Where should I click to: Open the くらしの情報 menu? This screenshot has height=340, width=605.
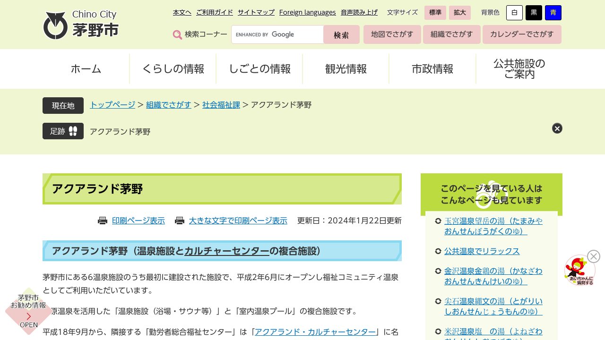(173, 69)
